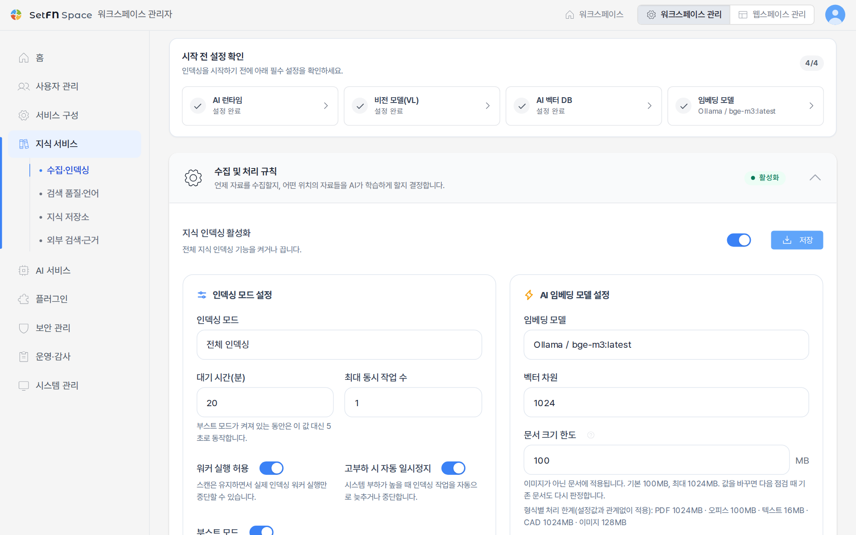This screenshot has width=856, height=535.
Task: Open 사용자 관리 in the sidebar
Action: coord(75,86)
